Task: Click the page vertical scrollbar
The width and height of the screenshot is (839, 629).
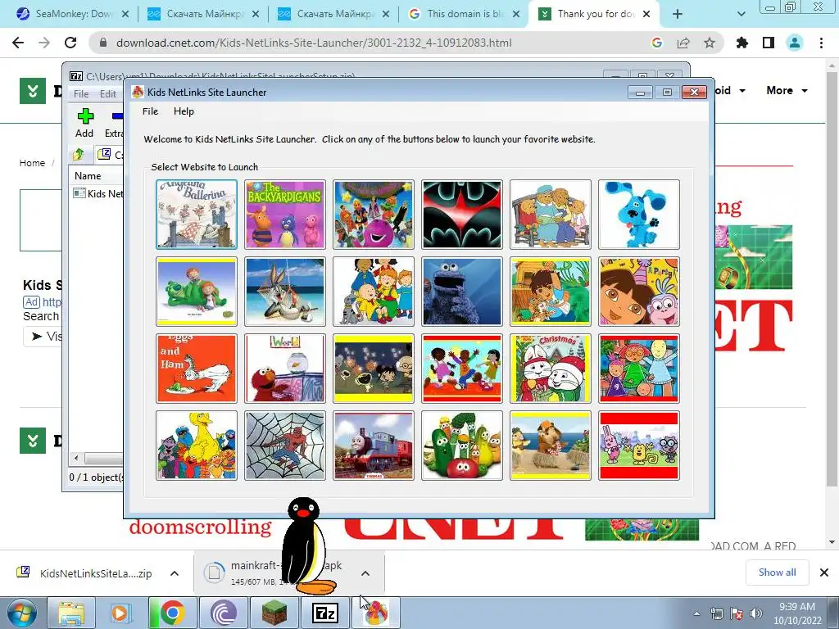Action: (832, 278)
